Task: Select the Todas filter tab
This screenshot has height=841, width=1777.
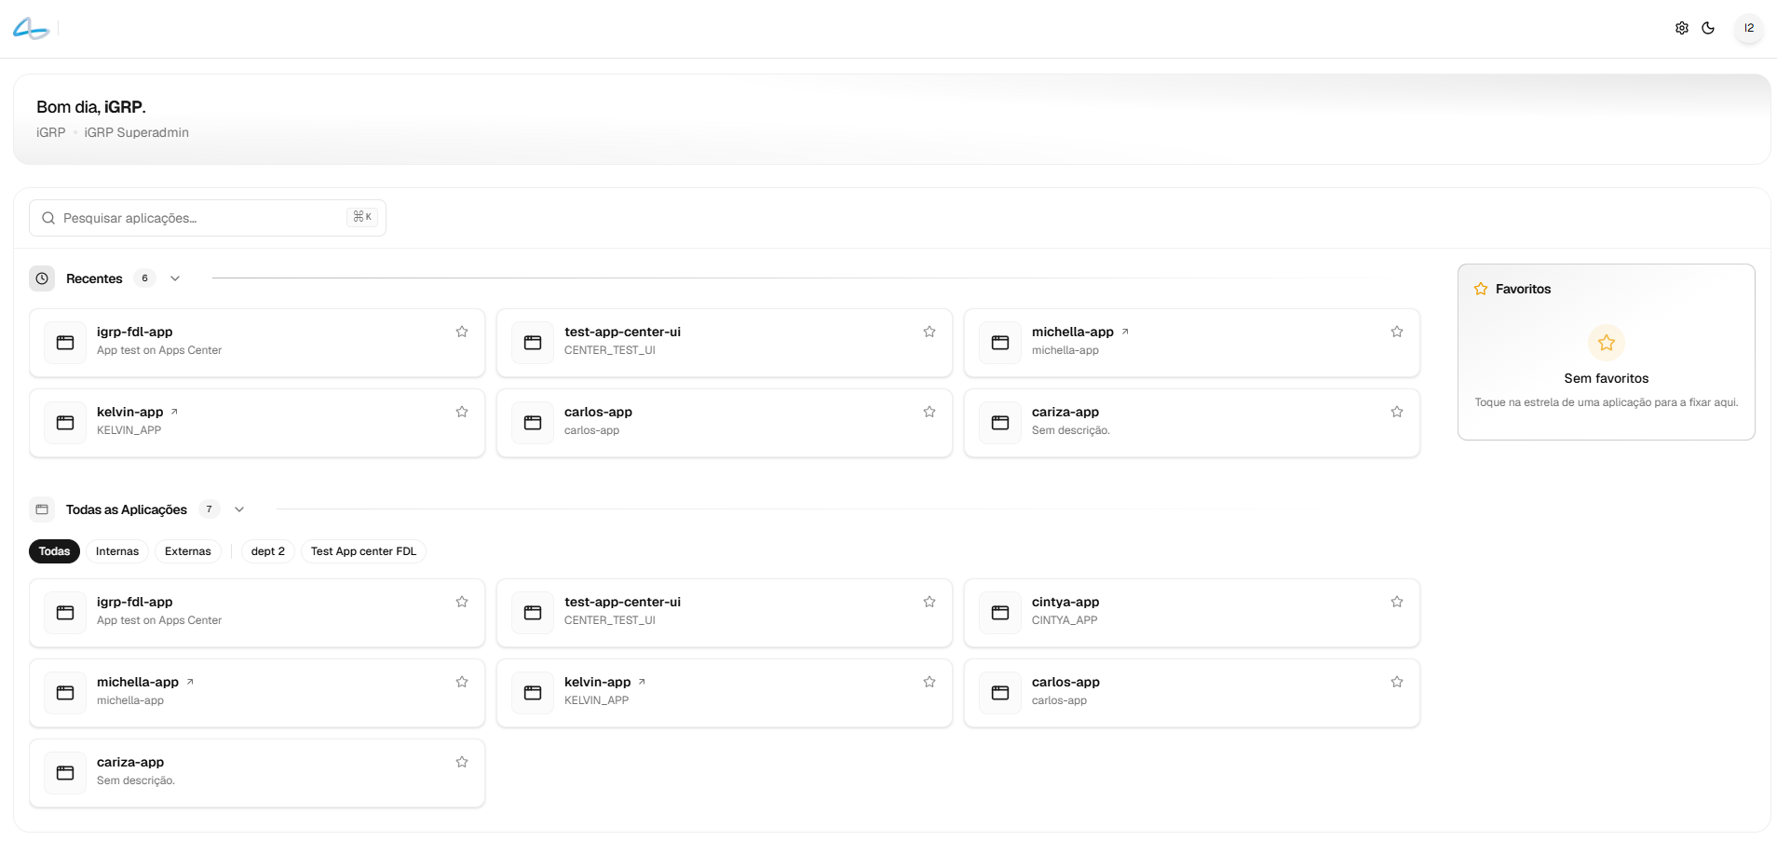Action: [x=54, y=551]
